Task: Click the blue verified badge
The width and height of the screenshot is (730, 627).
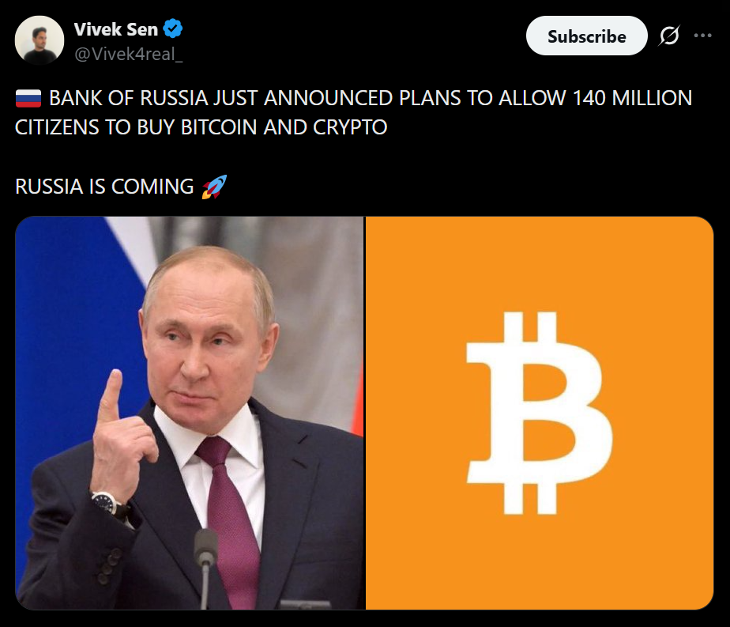Action: pyautogui.click(x=173, y=29)
